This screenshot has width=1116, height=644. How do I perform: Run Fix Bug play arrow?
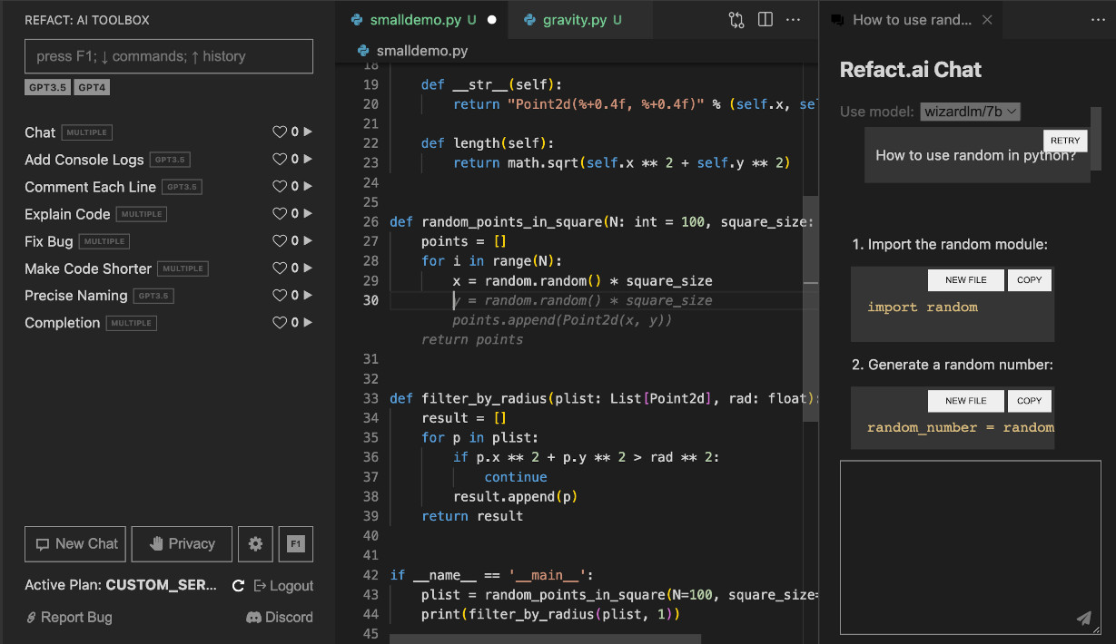tap(308, 241)
